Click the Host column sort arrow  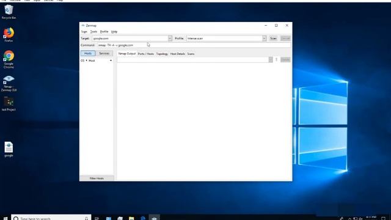pyautogui.click(x=111, y=61)
